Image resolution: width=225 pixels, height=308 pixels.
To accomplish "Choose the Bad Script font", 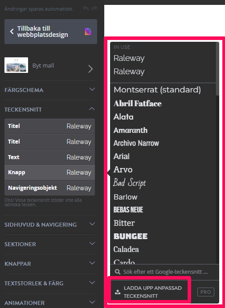I will point(130,183).
